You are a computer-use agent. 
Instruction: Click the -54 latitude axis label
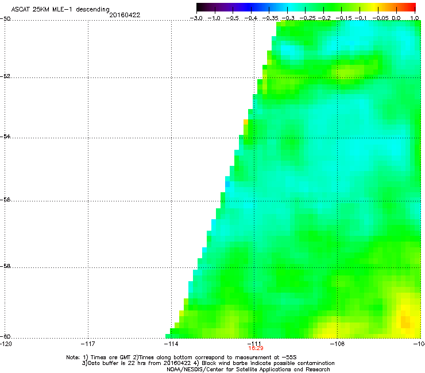(x=5, y=136)
